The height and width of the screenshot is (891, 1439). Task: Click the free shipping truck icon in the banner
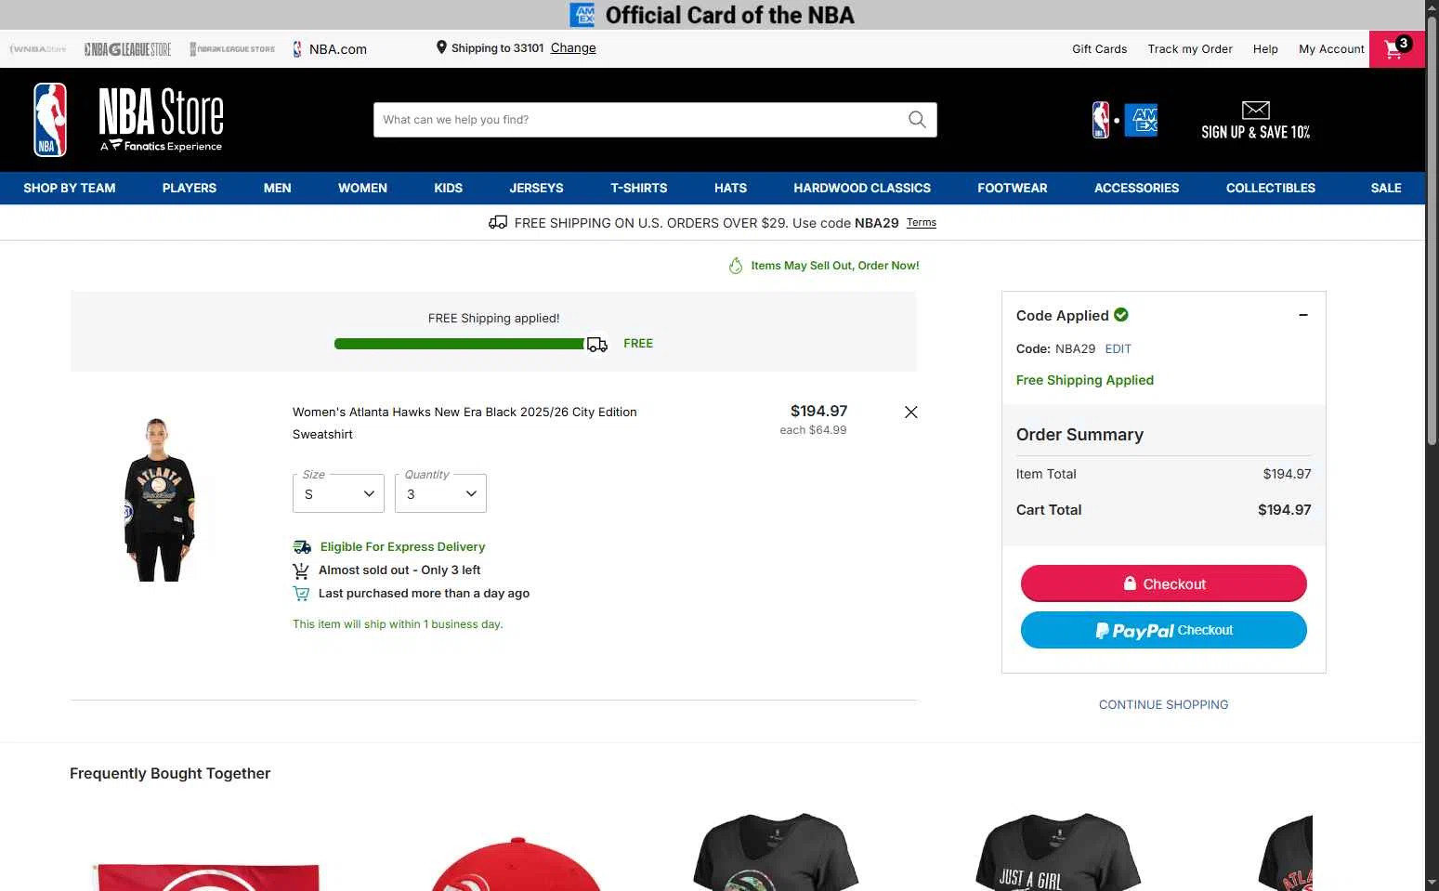point(498,222)
